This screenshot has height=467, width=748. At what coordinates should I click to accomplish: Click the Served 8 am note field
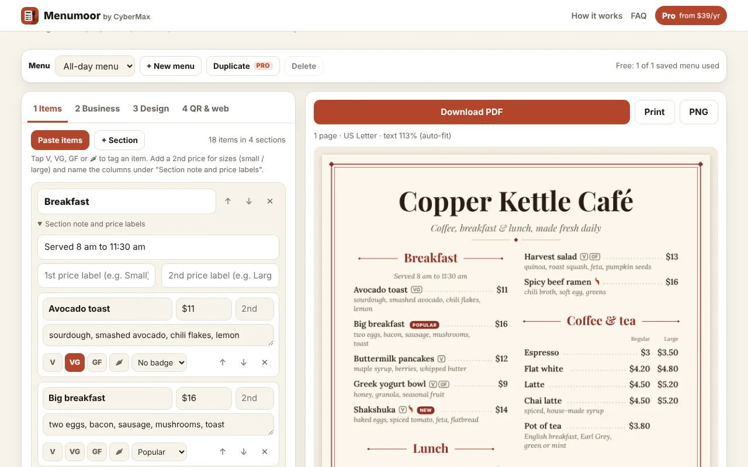(158, 247)
